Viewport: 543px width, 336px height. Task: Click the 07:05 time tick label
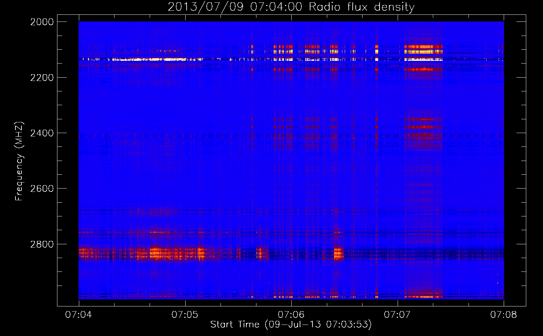pyautogui.click(x=185, y=314)
